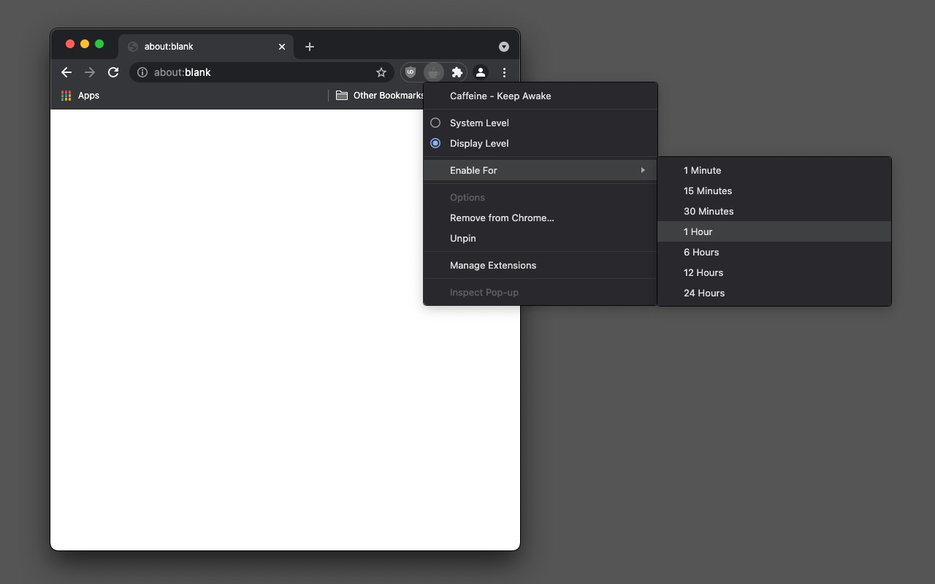Open Chrome's three-dot menu
This screenshot has height=584, width=935.
pyautogui.click(x=504, y=72)
